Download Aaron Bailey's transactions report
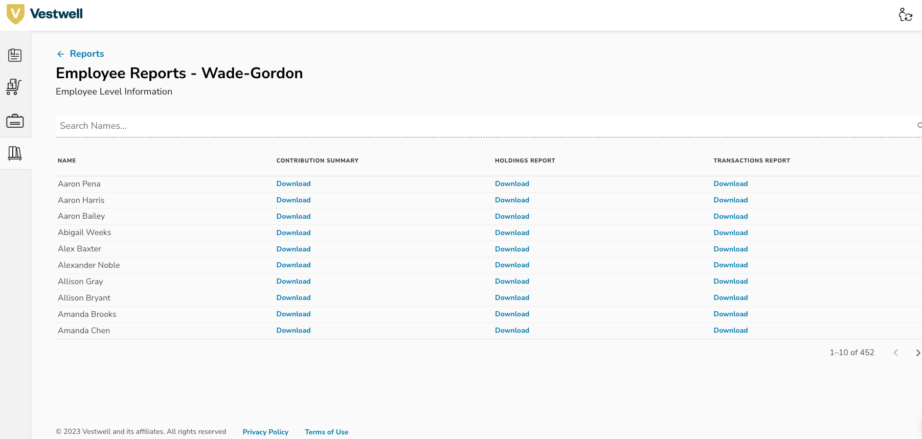Image resolution: width=922 pixels, height=439 pixels. (x=731, y=217)
